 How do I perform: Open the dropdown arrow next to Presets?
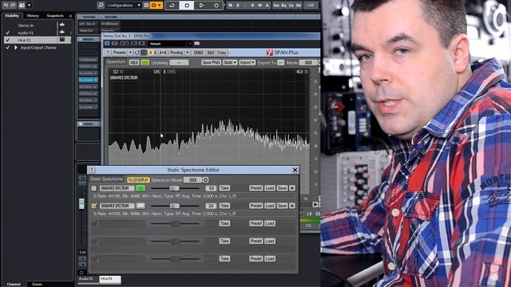(x=130, y=53)
